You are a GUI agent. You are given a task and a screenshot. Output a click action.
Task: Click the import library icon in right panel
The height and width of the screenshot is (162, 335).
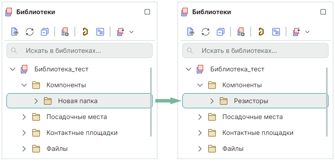(297, 32)
